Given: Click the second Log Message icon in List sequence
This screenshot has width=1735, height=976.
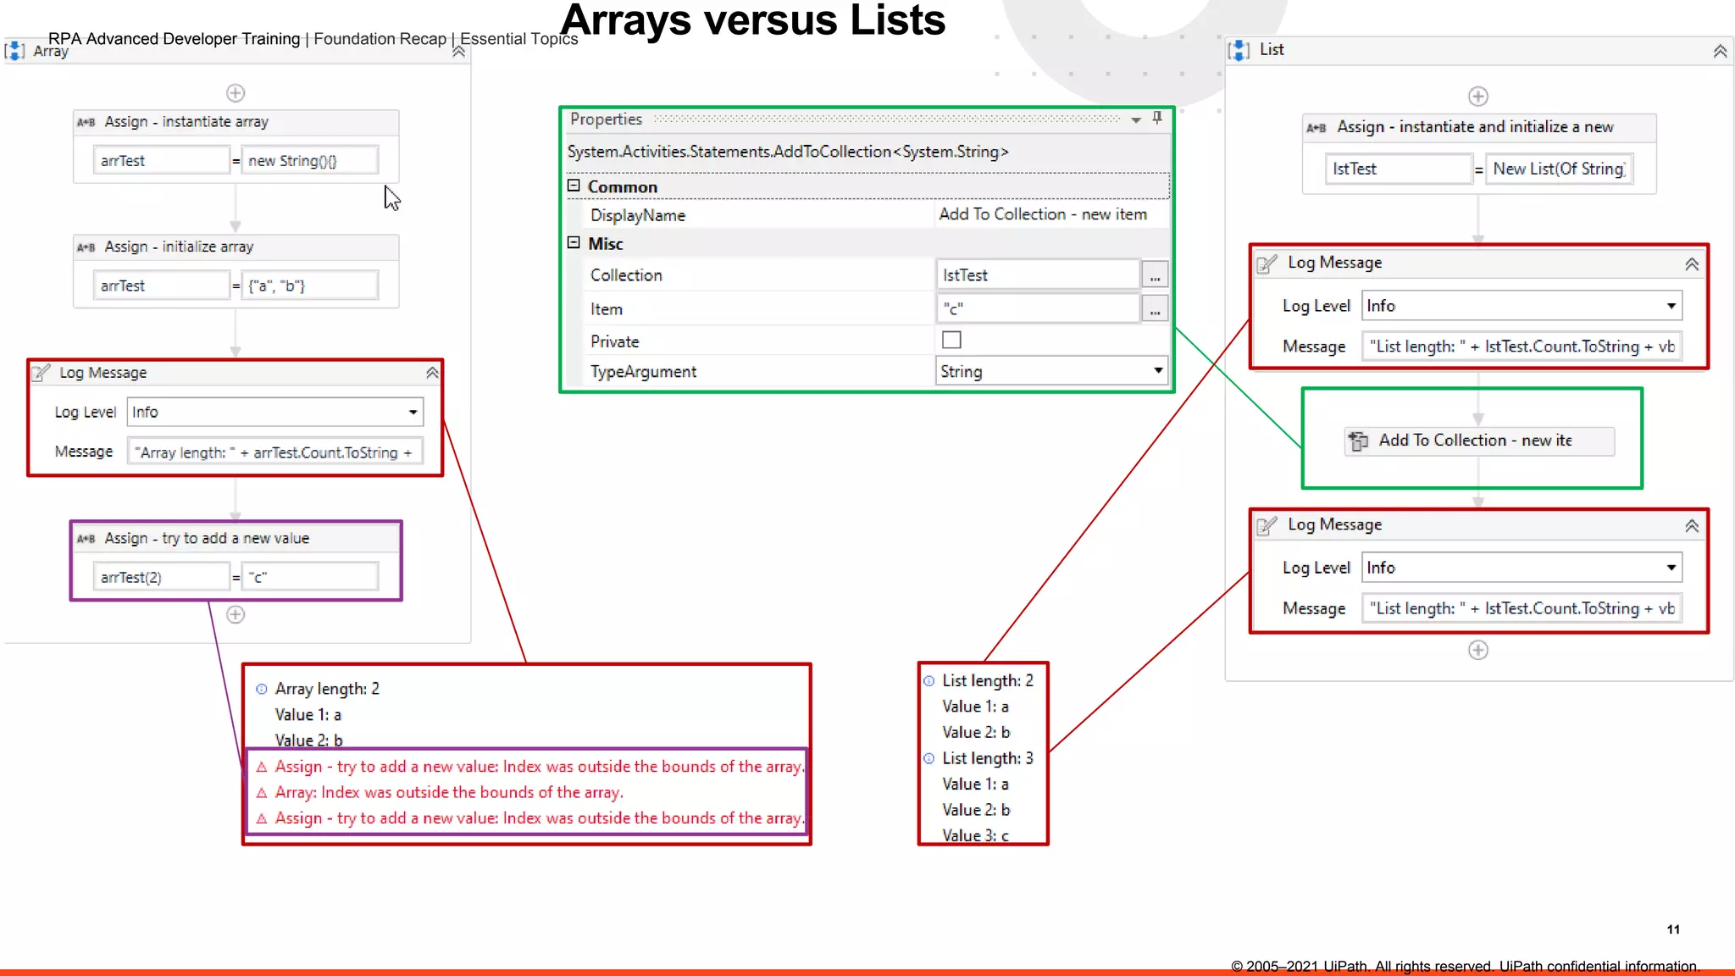Looking at the screenshot, I should pyautogui.click(x=1267, y=525).
